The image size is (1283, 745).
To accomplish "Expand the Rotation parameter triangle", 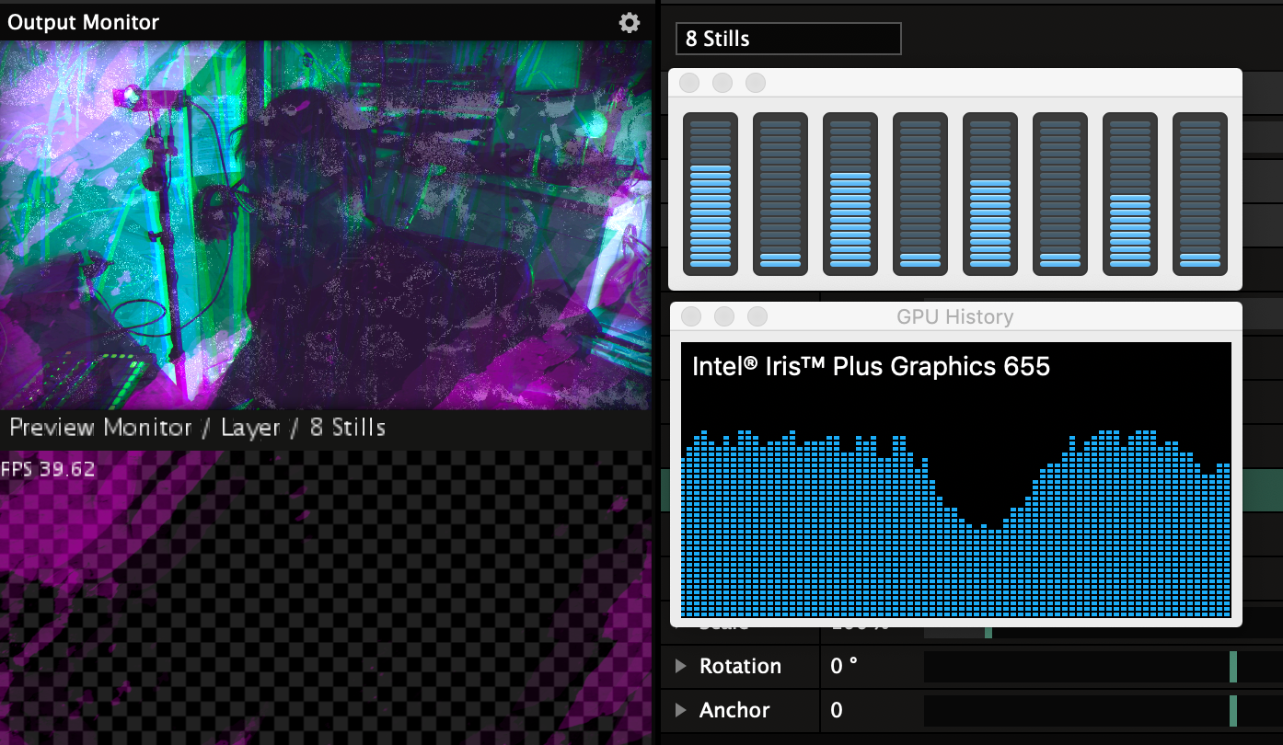I will 681,666.
